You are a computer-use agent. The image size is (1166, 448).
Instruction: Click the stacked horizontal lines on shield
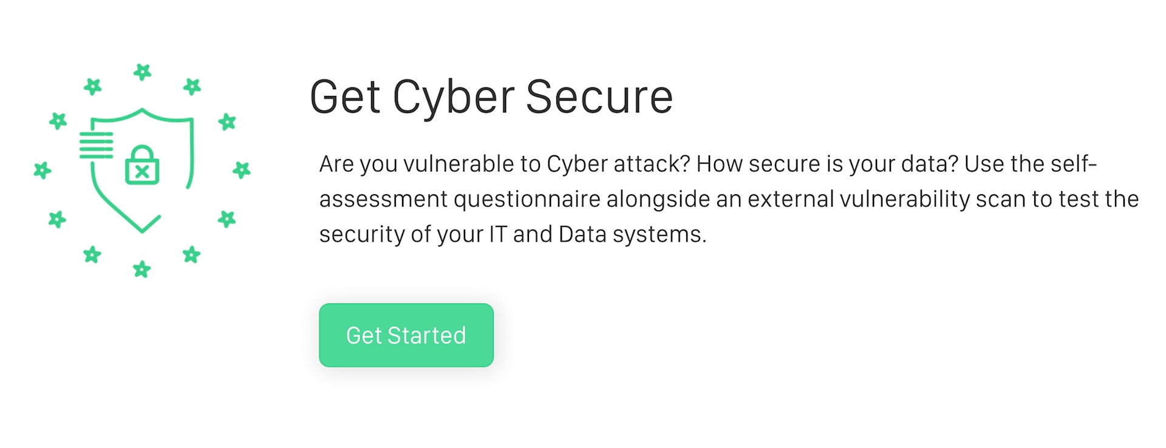[97, 145]
